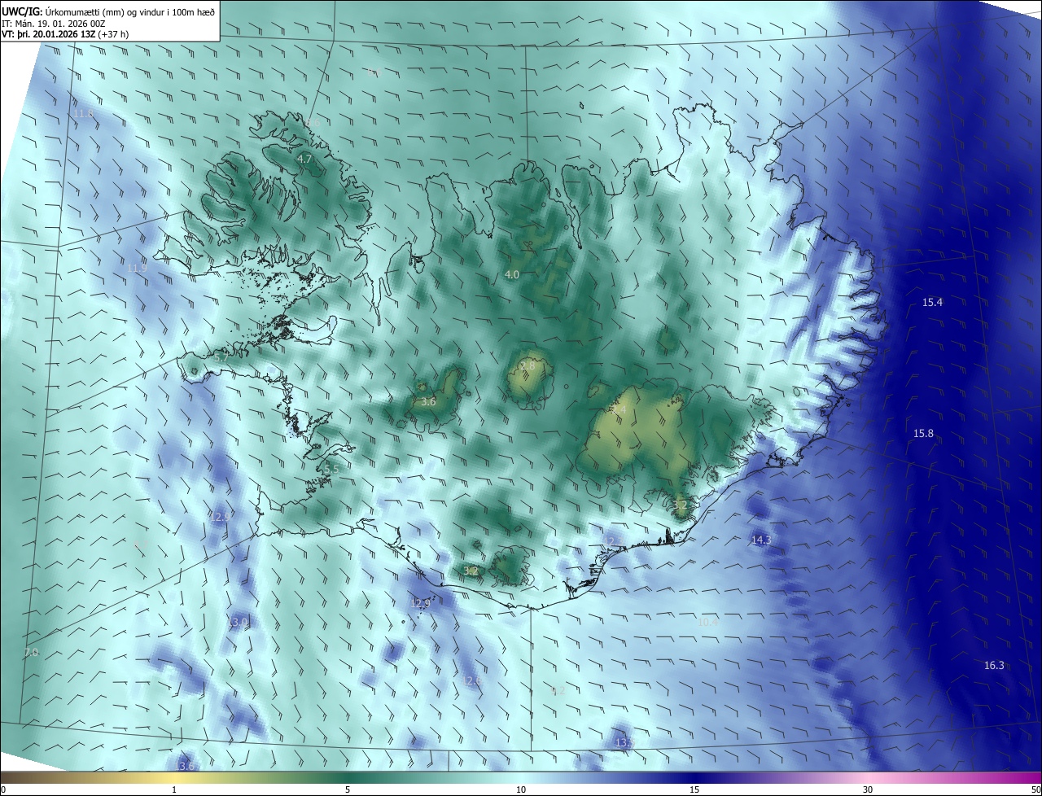The width and height of the screenshot is (1042, 796).
Task: Click the 5.7 value label
Action: [x=221, y=358]
